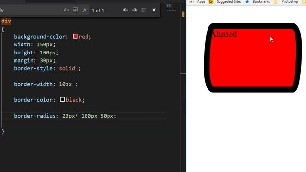Click the 'height' property name
306x172 pixels.
tap(23, 53)
